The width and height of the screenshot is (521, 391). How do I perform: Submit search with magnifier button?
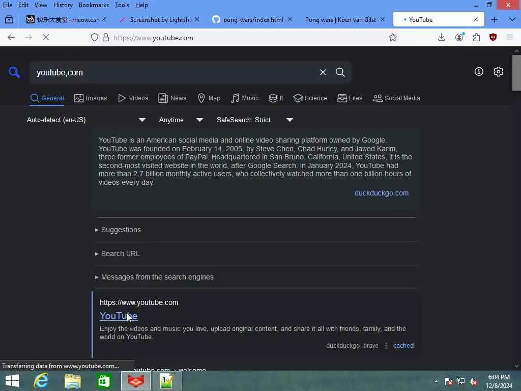[x=340, y=72]
